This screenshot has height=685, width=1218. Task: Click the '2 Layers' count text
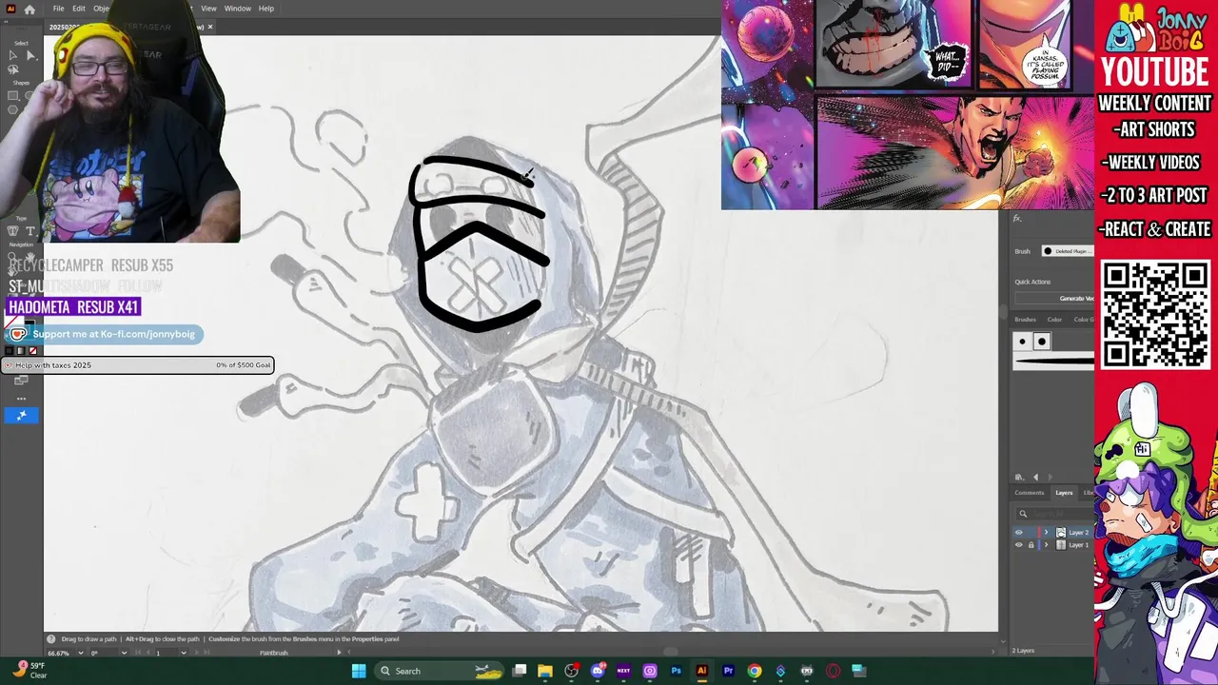tap(1024, 651)
